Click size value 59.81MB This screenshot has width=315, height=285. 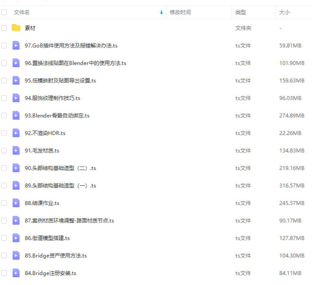(x=290, y=46)
